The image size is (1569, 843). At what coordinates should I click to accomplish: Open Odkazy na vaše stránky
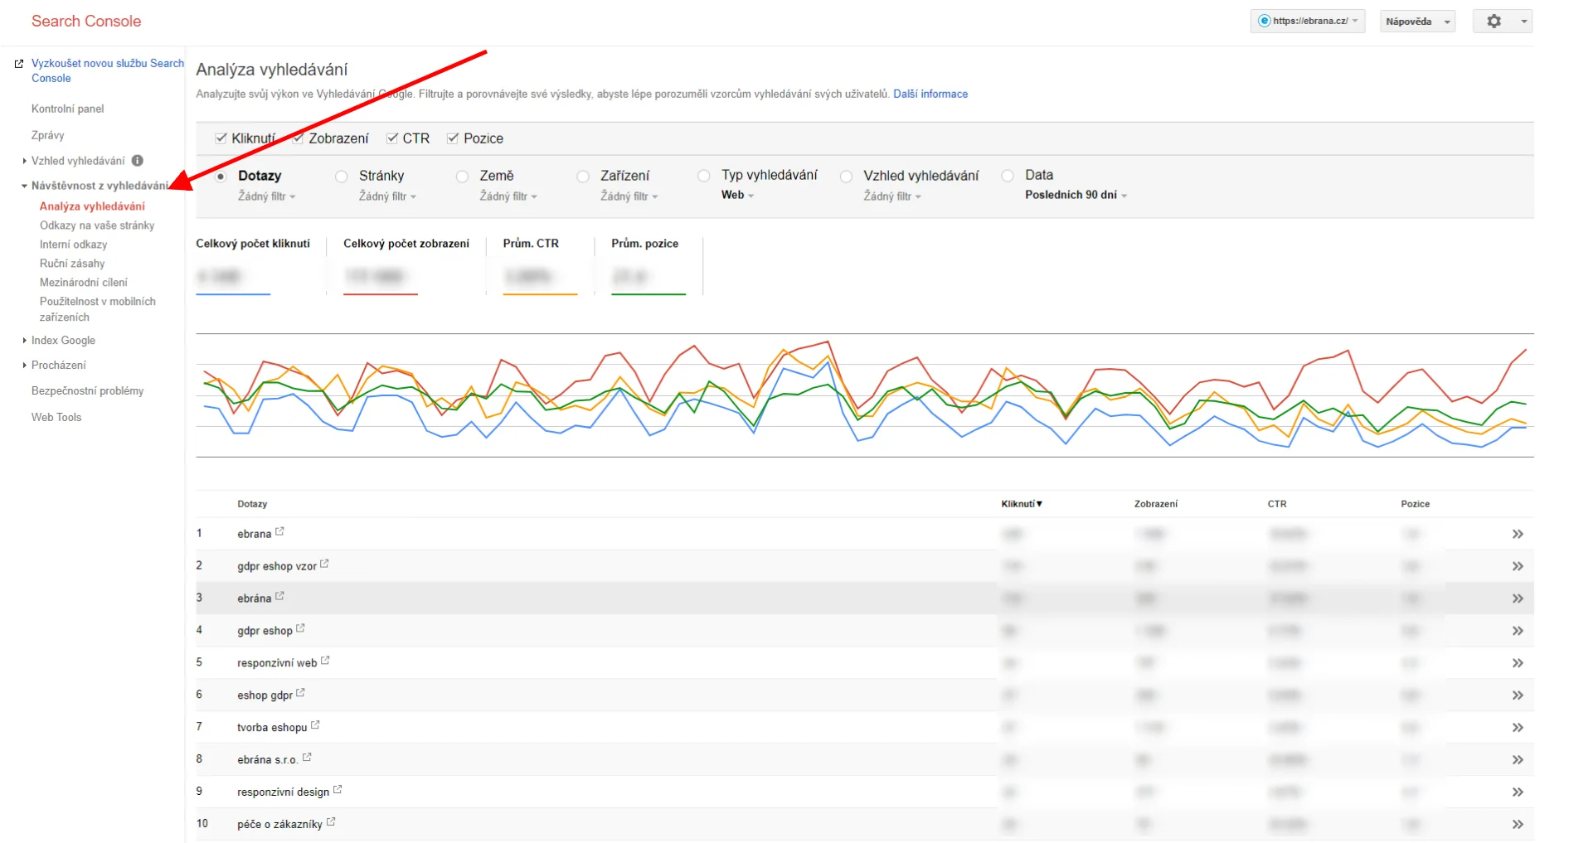(x=97, y=225)
